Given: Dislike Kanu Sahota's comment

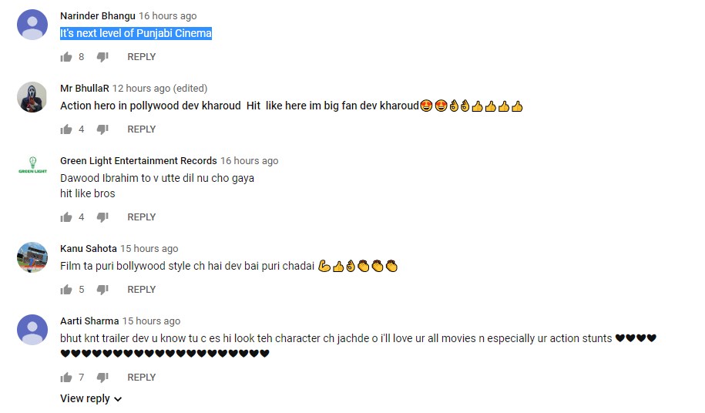Looking at the screenshot, I should coord(102,290).
